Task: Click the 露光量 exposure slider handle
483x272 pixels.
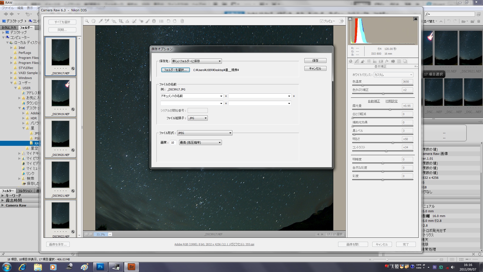Action: [x=390, y=110]
